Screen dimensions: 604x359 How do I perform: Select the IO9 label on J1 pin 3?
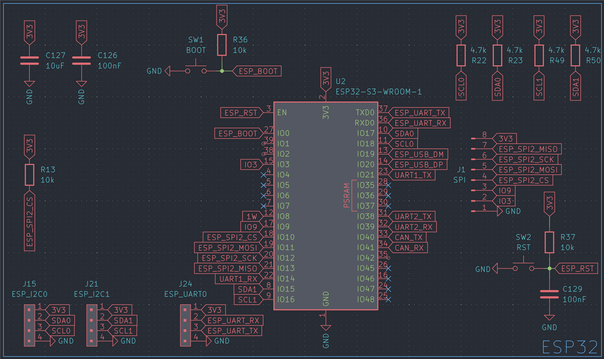pyautogui.click(x=504, y=190)
